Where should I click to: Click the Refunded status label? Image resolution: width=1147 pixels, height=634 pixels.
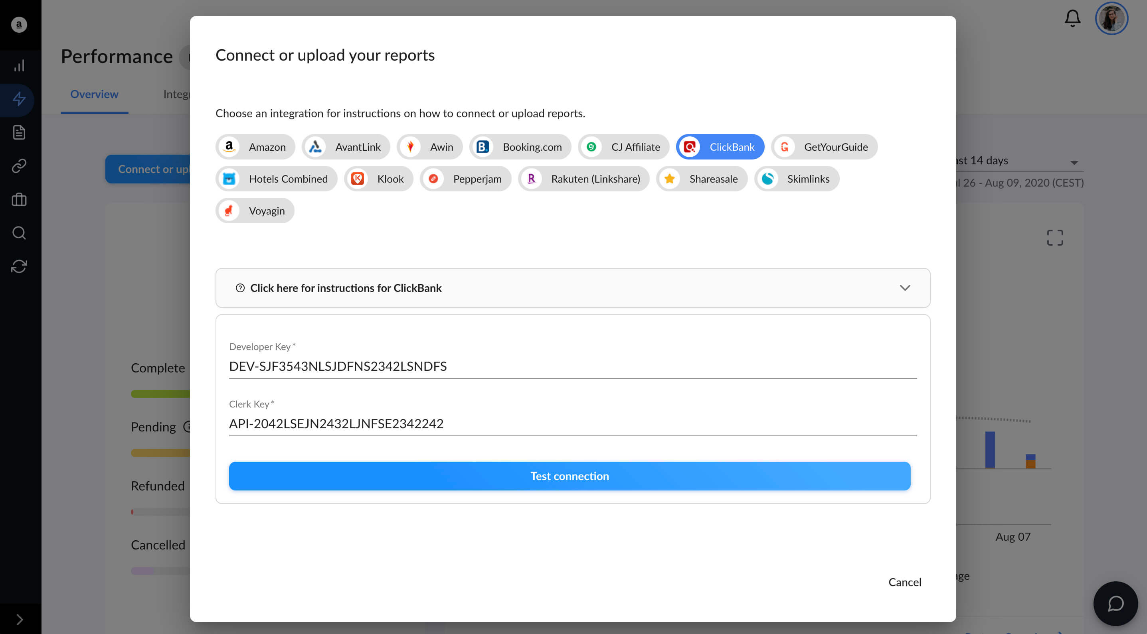pos(158,486)
